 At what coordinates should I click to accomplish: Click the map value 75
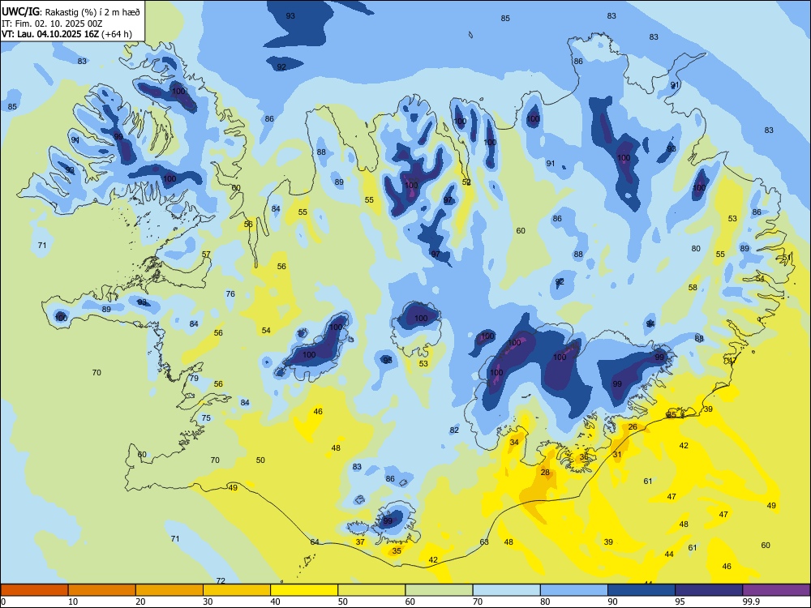click(x=206, y=417)
